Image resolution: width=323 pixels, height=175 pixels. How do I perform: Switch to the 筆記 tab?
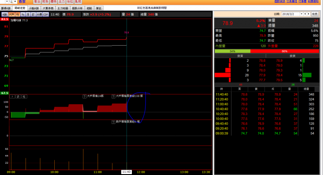point(99,9)
